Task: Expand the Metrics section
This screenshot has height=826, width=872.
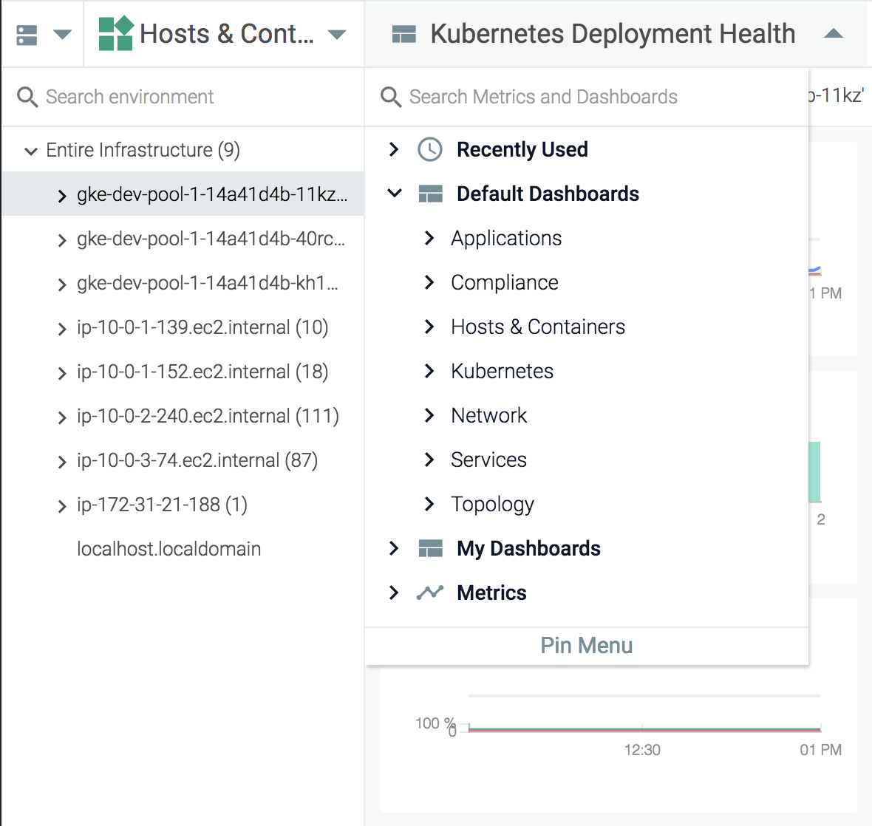Action: 394,593
